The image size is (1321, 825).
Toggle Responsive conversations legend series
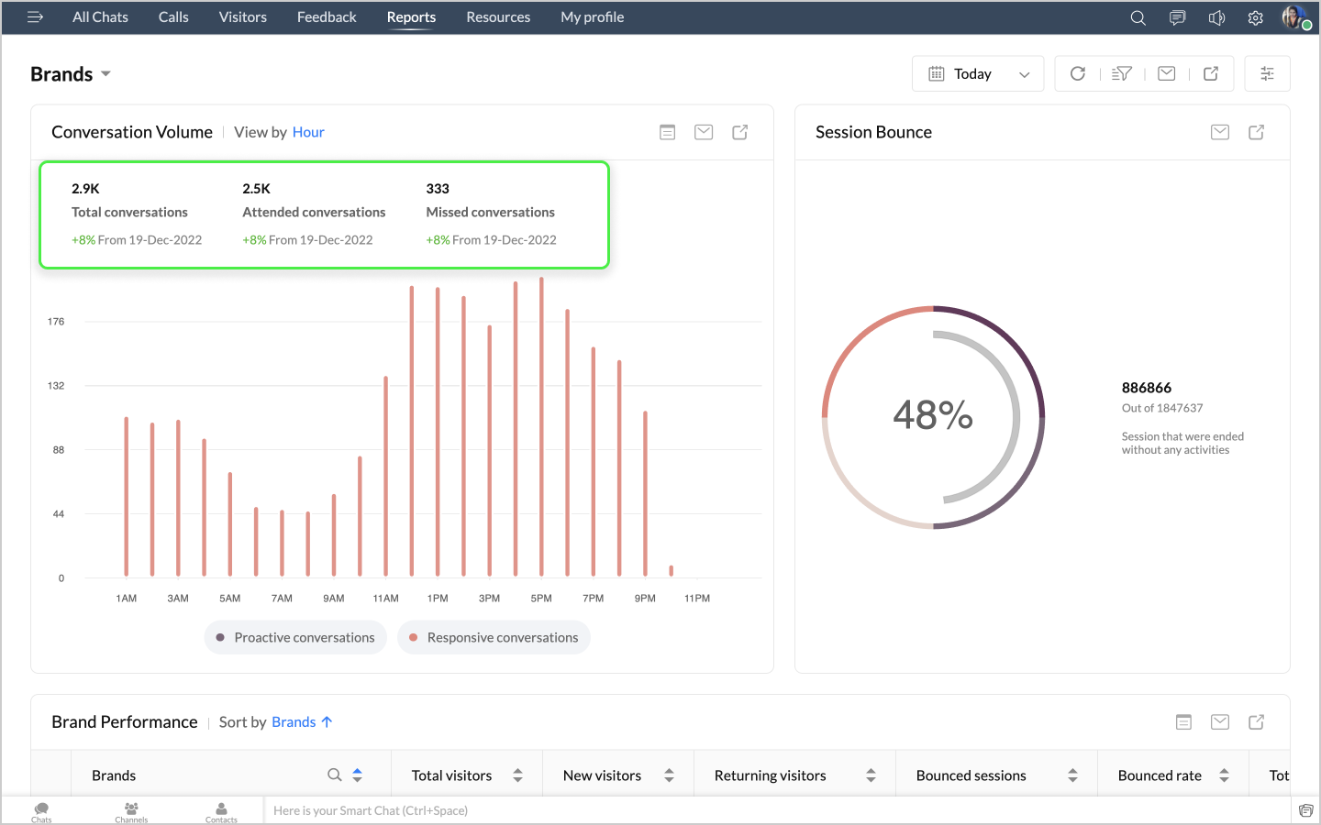coord(494,637)
